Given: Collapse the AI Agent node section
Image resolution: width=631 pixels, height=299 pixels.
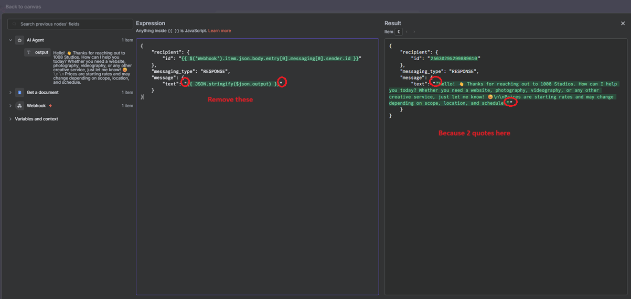Looking at the screenshot, I should pyautogui.click(x=10, y=40).
